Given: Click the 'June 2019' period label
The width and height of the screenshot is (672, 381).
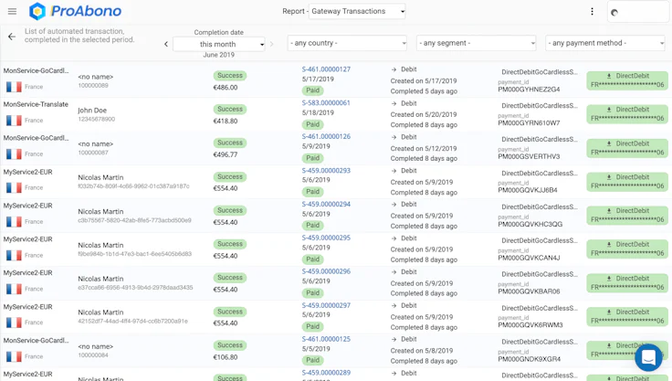Looking at the screenshot, I should pos(218,55).
